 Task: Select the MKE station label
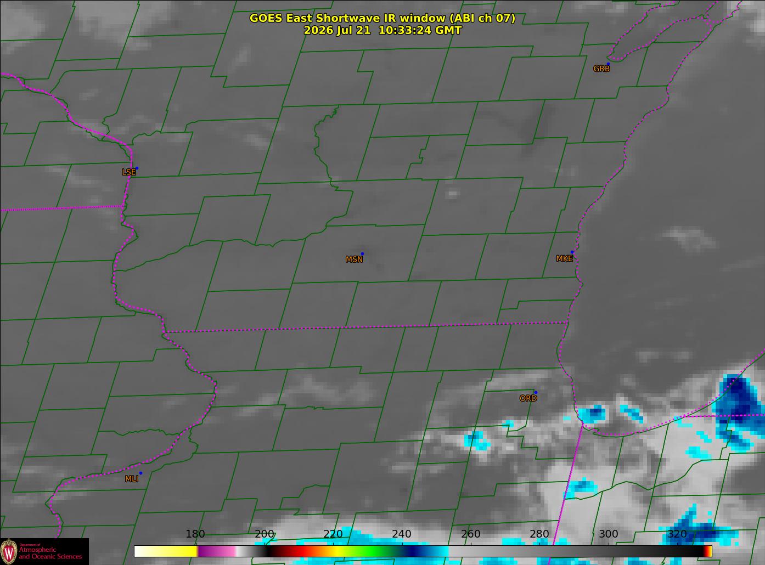point(564,258)
